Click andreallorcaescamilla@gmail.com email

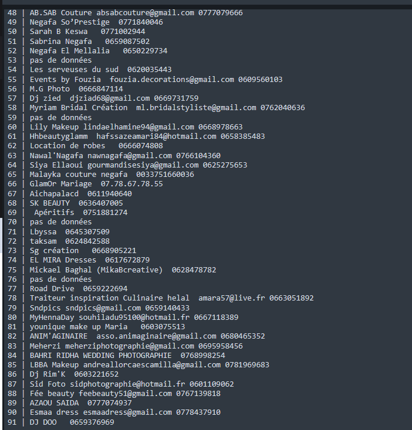pyautogui.click(x=152, y=365)
